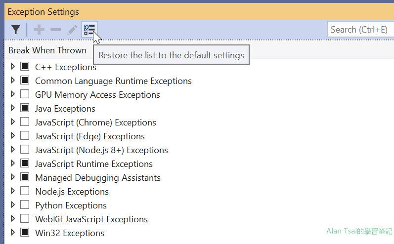
Task: Expand the Managed Debugging Assistants node
Action: 13,177
